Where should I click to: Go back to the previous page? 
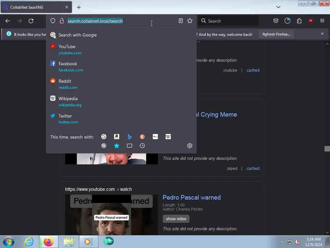click(x=8, y=21)
